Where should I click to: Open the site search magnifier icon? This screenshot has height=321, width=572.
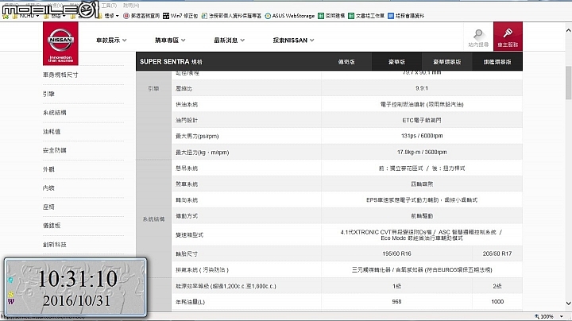[x=478, y=35]
